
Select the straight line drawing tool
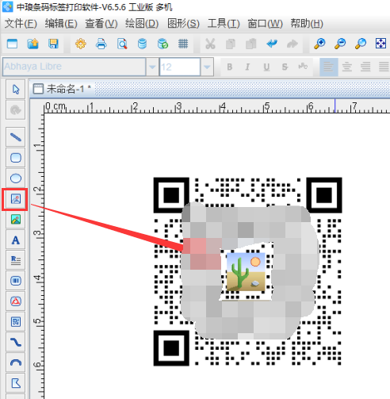(16, 137)
